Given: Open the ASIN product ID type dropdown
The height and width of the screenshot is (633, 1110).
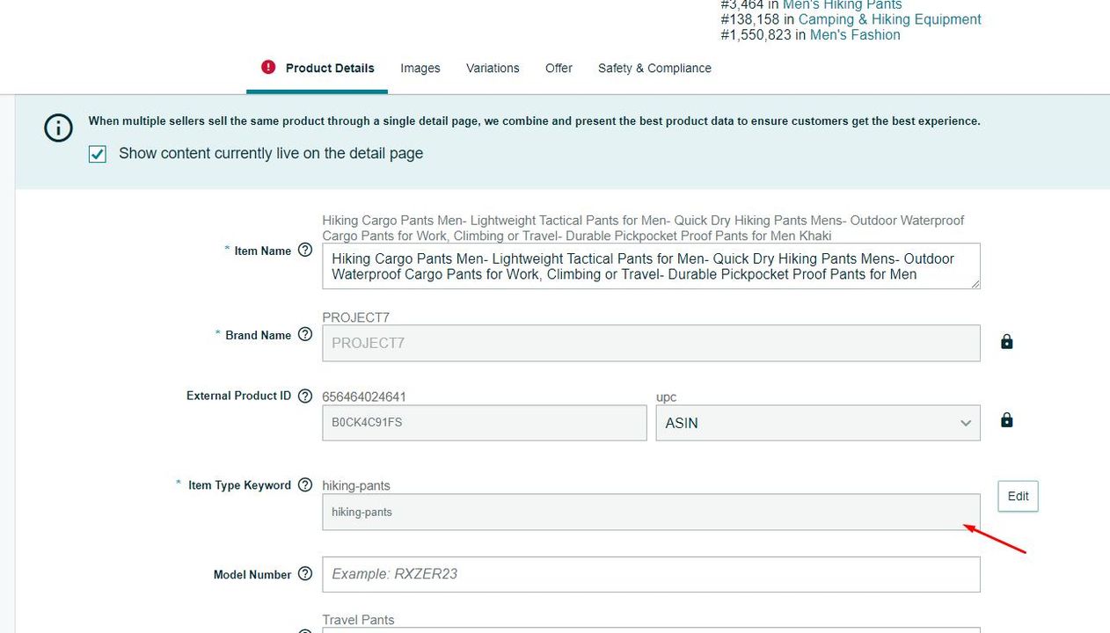Looking at the screenshot, I should point(818,423).
